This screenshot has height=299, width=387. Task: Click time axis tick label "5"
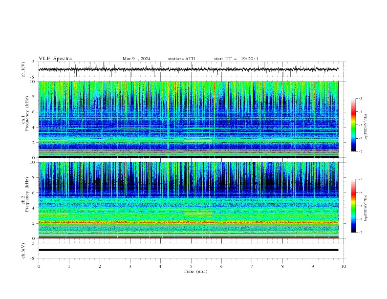pos(191,266)
